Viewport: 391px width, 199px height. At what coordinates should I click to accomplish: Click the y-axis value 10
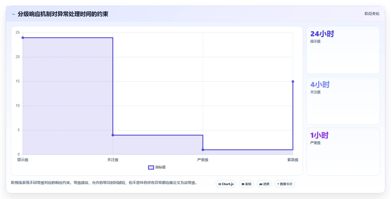tap(18, 106)
